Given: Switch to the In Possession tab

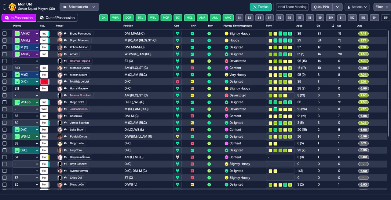Looking at the screenshot, I should (x=19, y=18).
